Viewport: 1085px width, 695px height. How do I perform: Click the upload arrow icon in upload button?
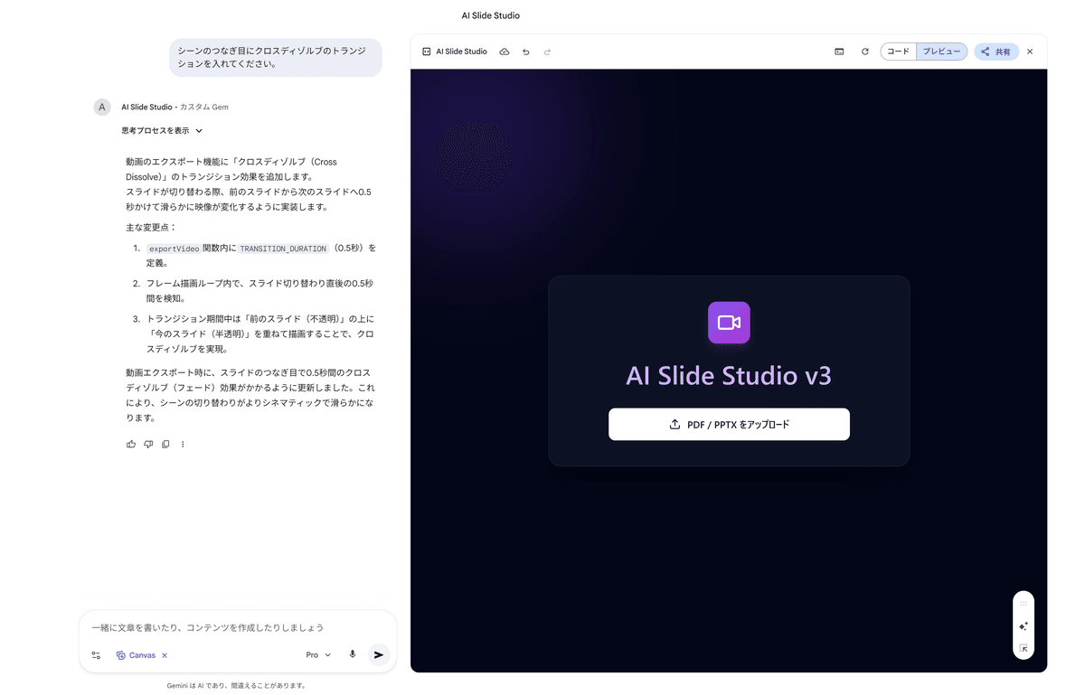675,424
